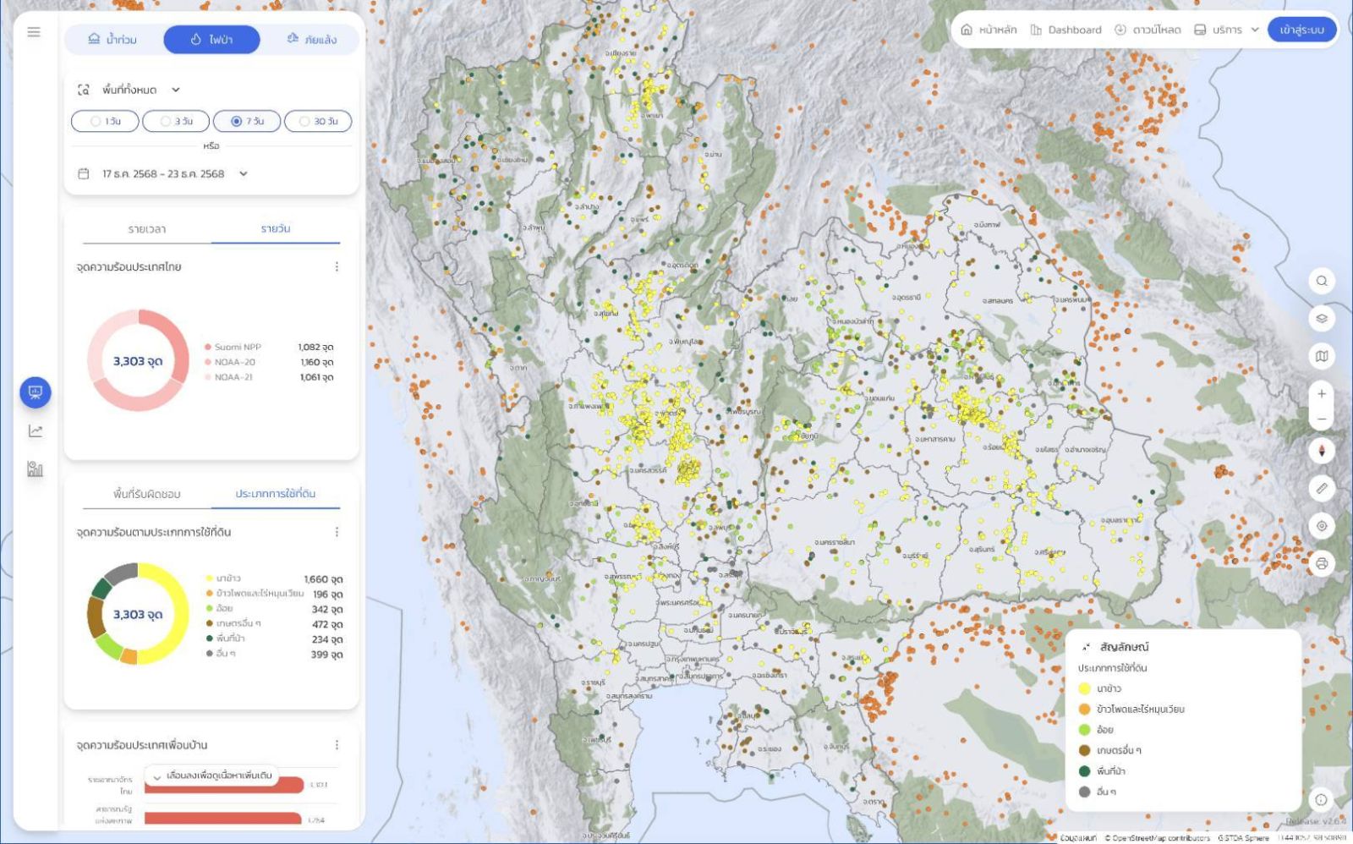
Task: Click the zoom in plus button
Action: coord(1322,394)
